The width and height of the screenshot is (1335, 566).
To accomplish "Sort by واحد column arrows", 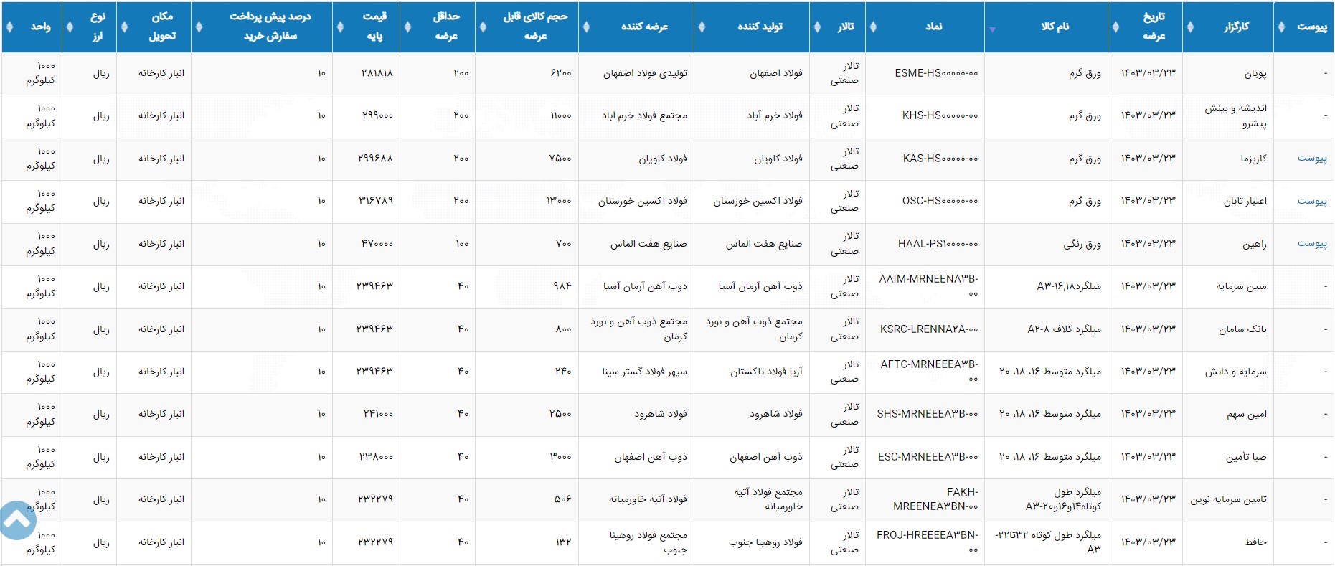I will click(9, 27).
